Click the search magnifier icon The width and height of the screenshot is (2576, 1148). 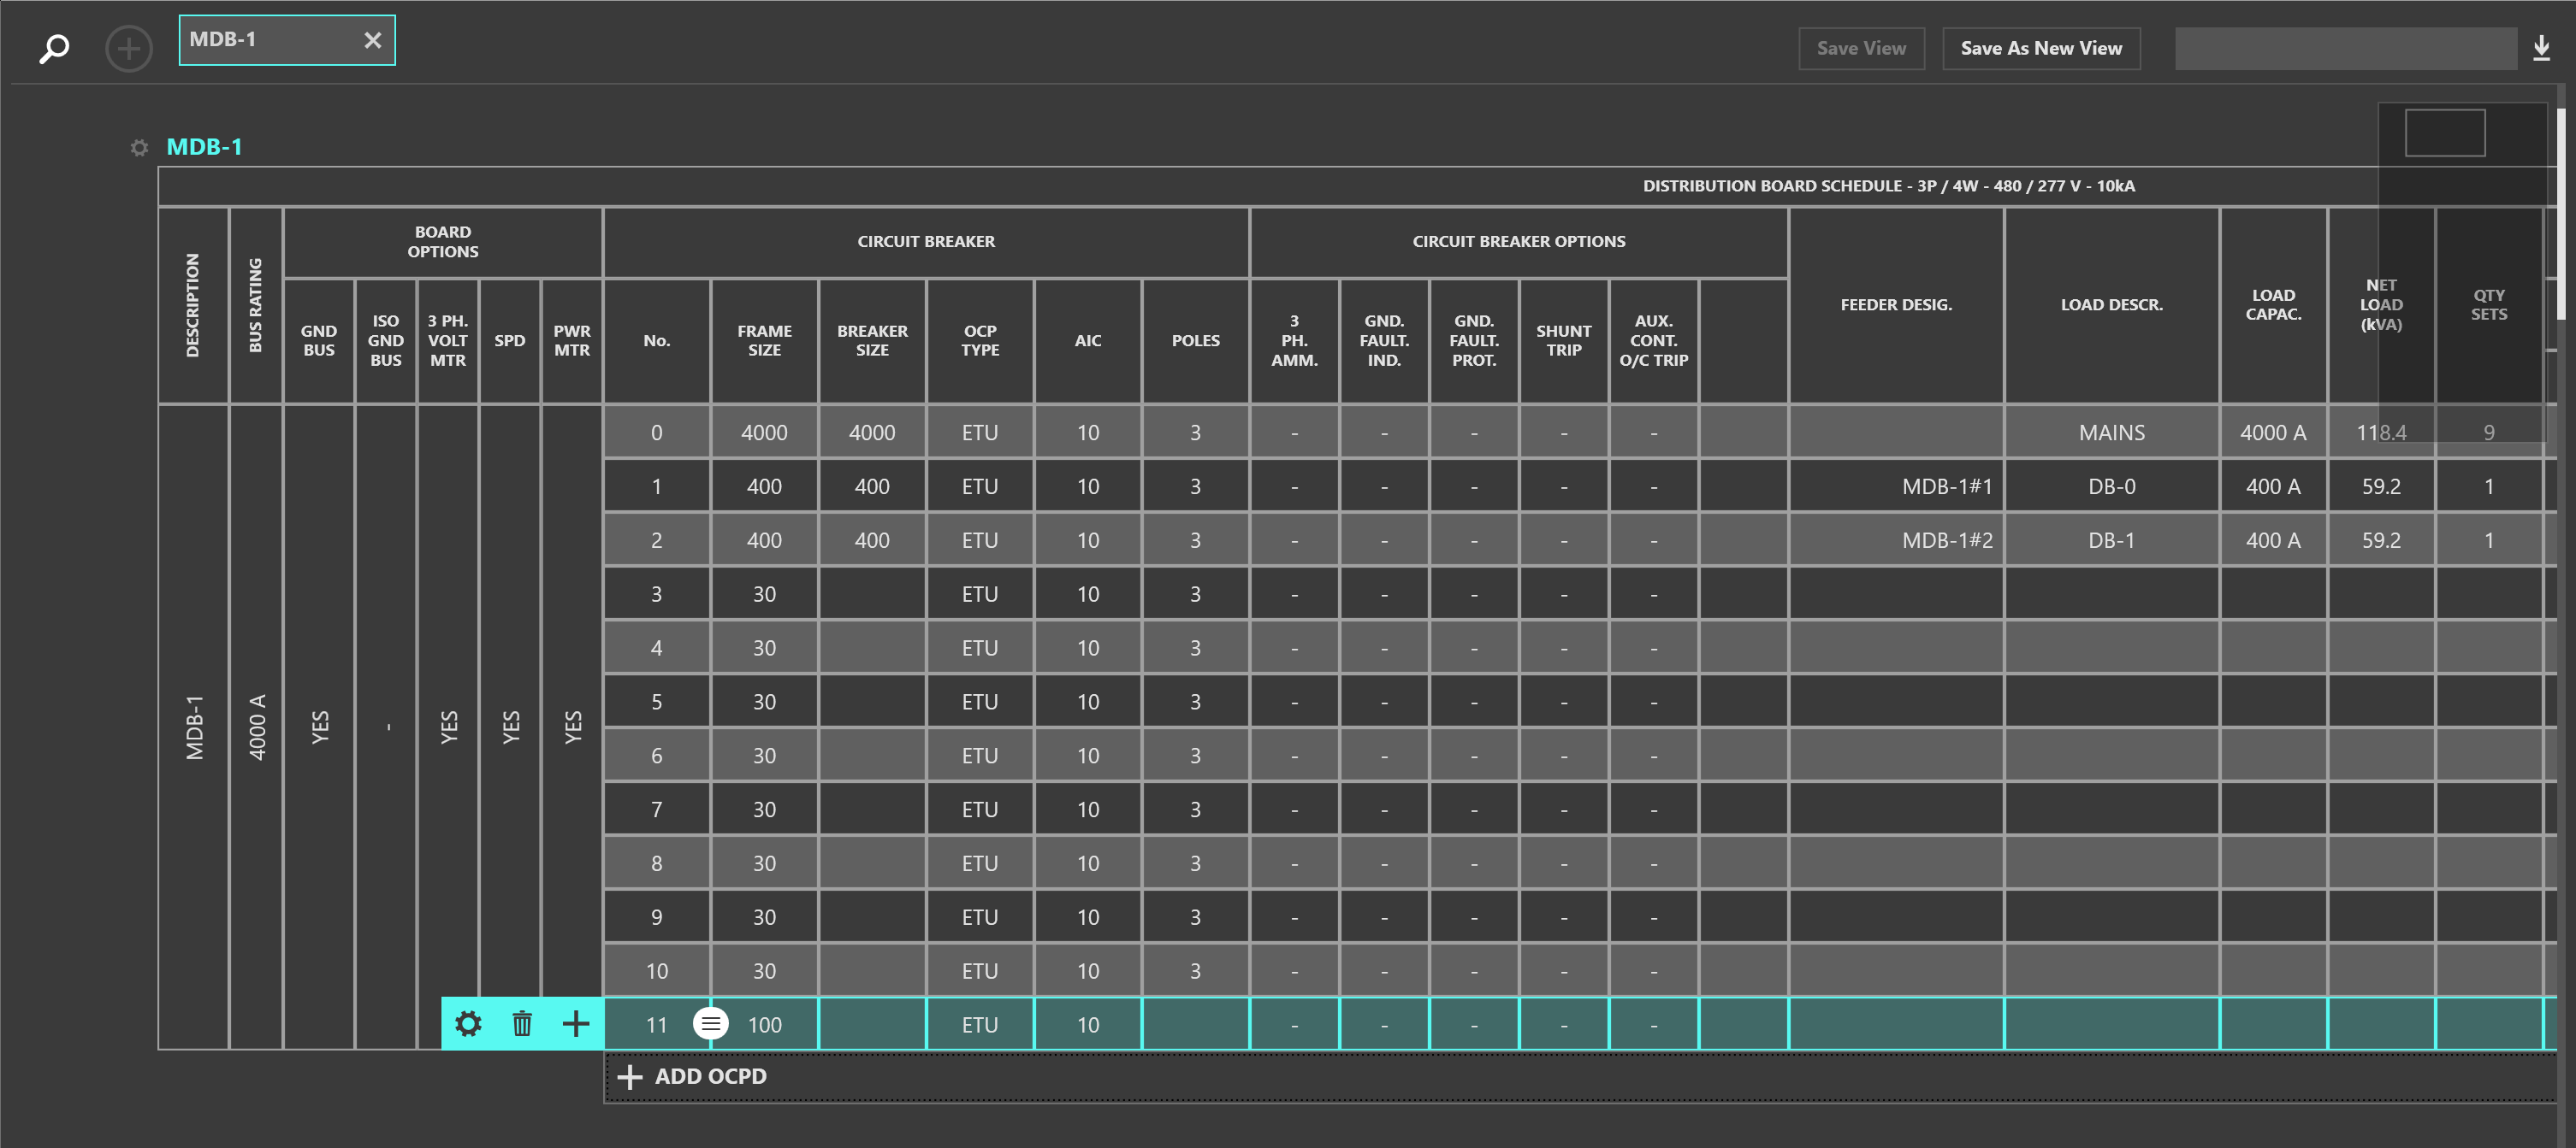[54, 48]
